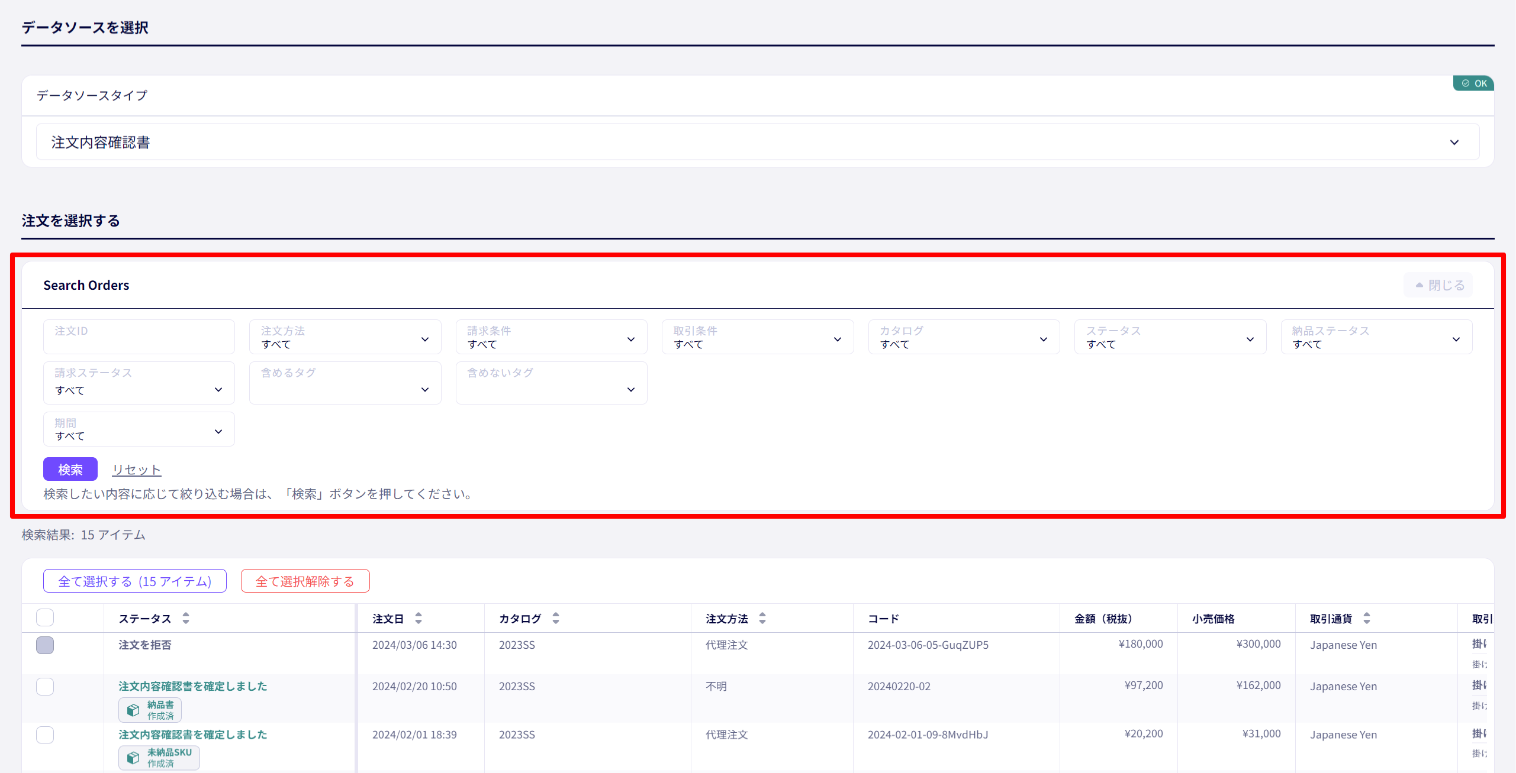The width and height of the screenshot is (1516, 773).
Task: Click the 納品書 作成済 package badge
Action: [150, 710]
